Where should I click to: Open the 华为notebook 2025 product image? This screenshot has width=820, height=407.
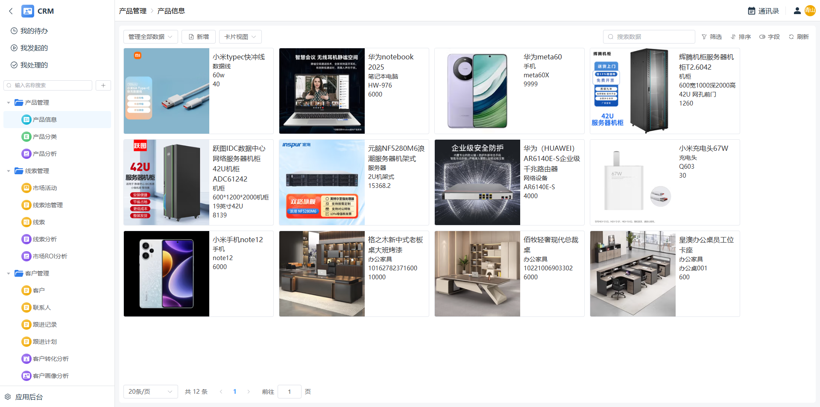click(322, 91)
